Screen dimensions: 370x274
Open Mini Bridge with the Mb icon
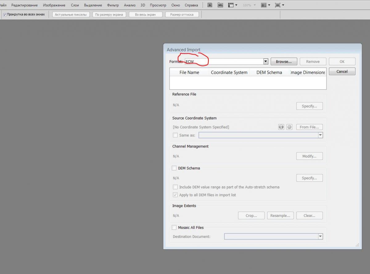point(220,5)
